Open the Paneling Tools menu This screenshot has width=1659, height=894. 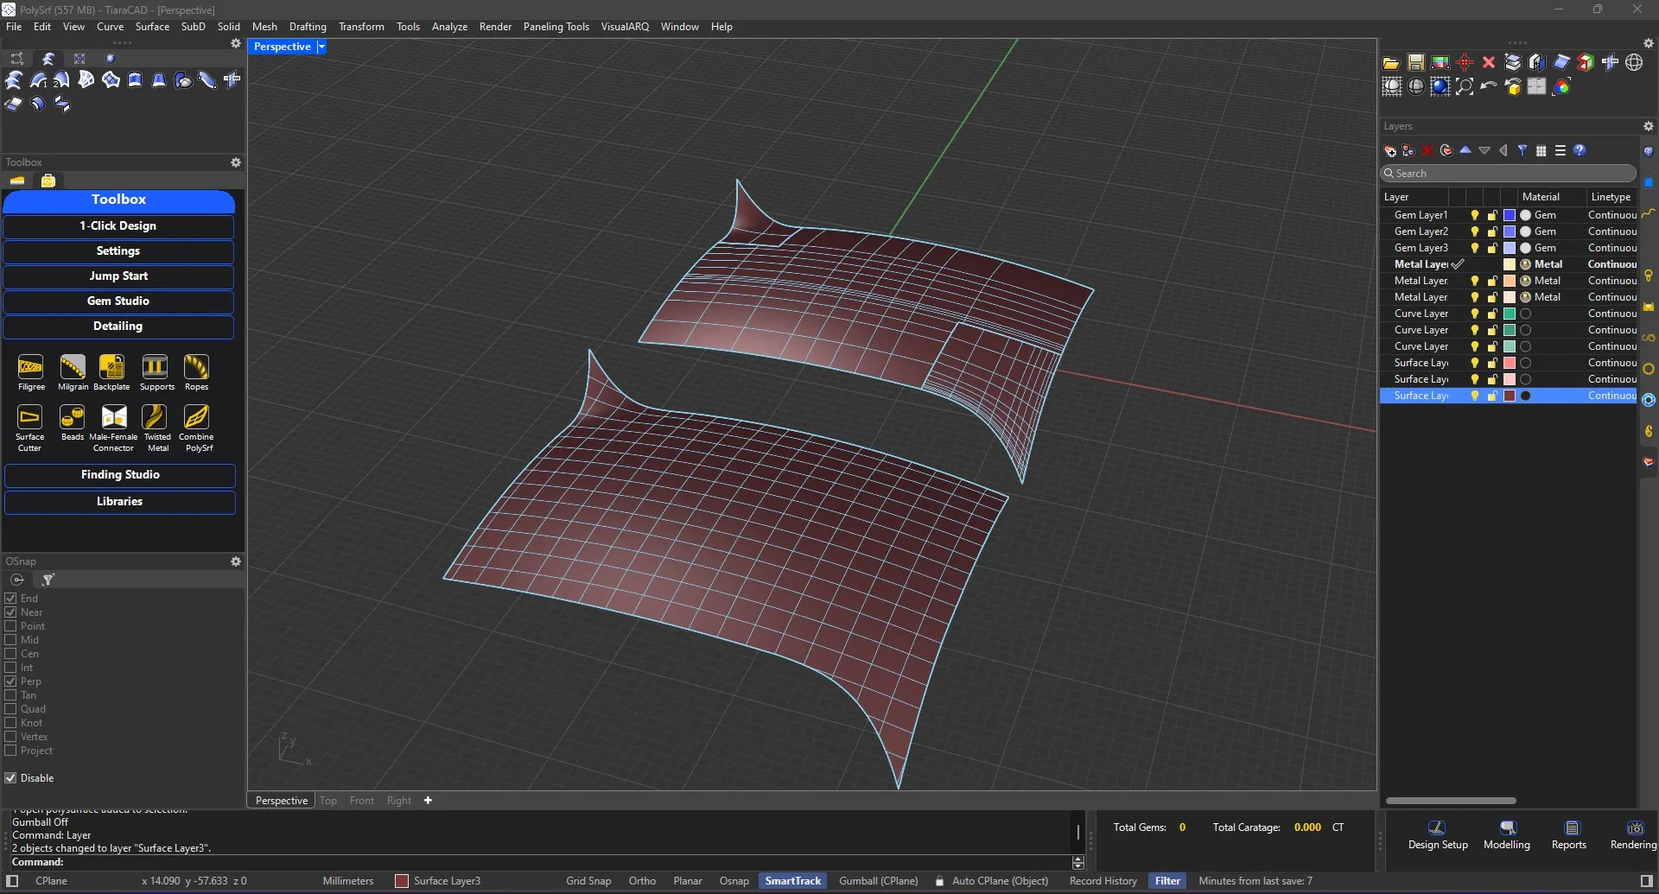pos(556,27)
